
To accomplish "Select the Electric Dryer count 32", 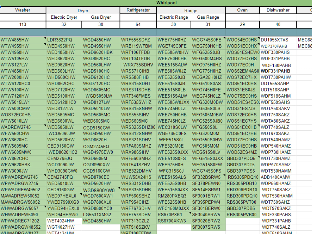I will [64, 24].
